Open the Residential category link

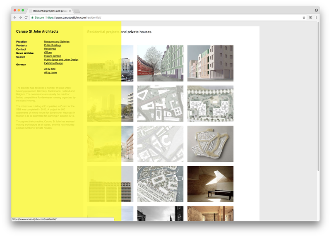tap(50, 49)
